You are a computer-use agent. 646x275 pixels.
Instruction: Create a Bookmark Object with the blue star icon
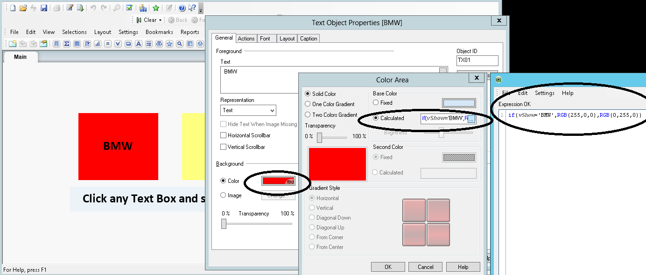click(x=169, y=44)
